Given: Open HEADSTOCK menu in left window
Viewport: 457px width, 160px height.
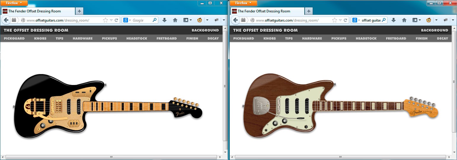Looking at the screenshot, I should coord(137,38).
